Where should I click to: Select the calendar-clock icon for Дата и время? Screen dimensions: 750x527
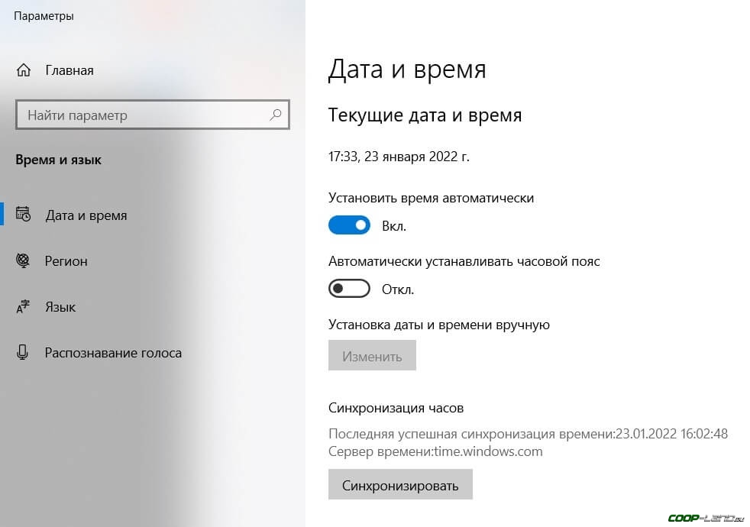[23, 215]
